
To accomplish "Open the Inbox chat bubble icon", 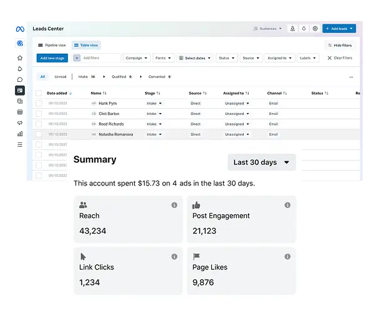I will coord(20,79).
